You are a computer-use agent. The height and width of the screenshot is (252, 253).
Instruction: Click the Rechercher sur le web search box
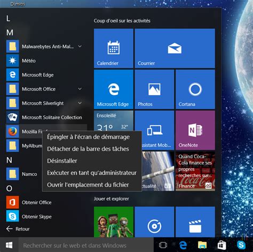pos(86,245)
